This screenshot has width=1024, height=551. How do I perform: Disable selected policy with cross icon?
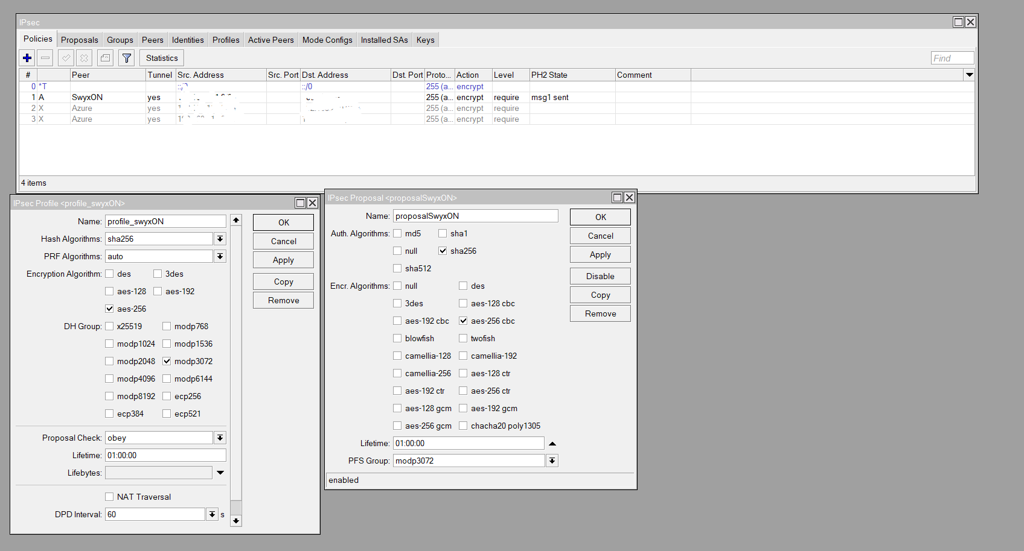coord(85,58)
